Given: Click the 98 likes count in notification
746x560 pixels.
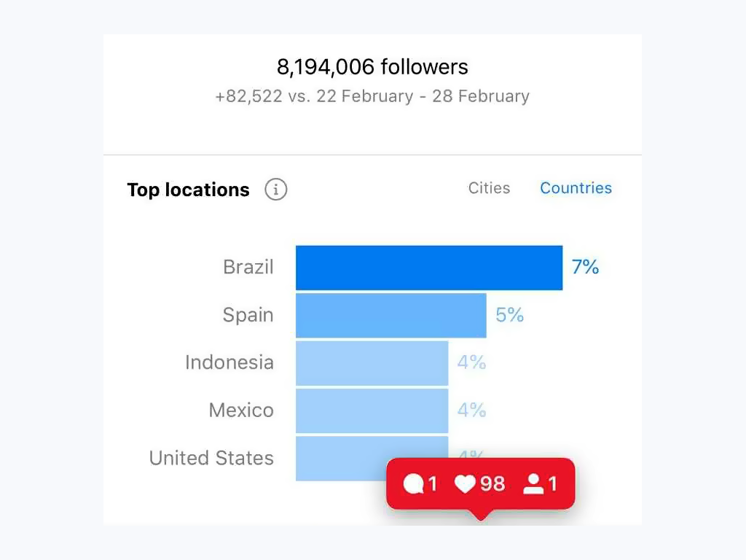Looking at the screenshot, I should pyautogui.click(x=492, y=484).
